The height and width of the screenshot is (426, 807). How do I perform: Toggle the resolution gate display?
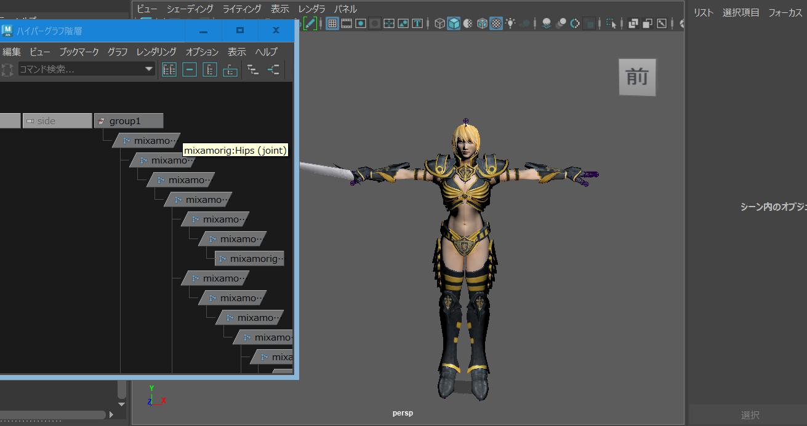click(x=361, y=23)
